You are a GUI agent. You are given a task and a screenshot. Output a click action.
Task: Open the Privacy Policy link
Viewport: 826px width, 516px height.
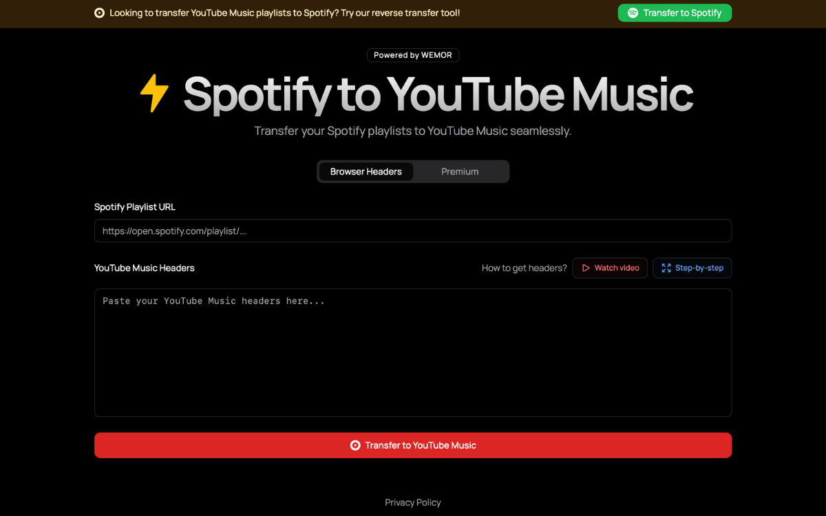[413, 503]
